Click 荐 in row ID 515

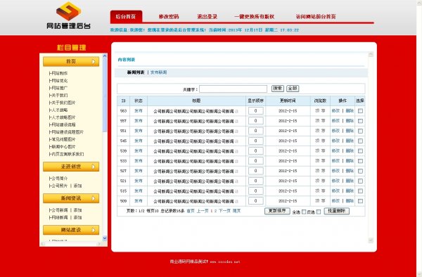click(324, 191)
